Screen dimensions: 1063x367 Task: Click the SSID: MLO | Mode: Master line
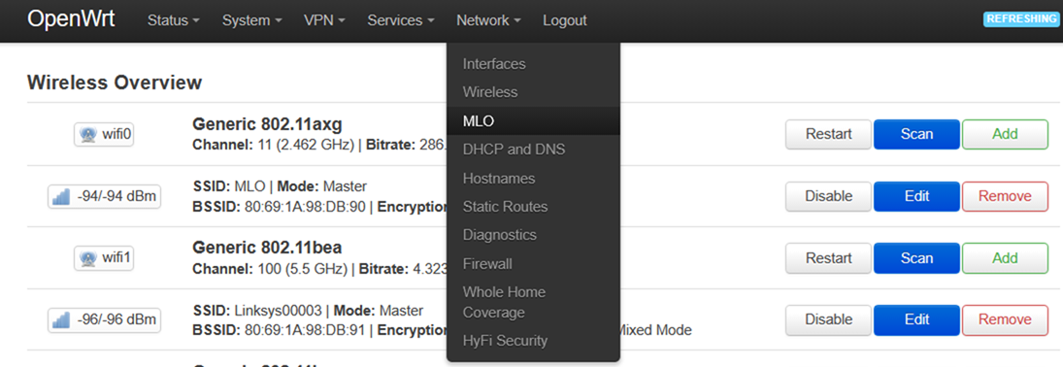(280, 186)
